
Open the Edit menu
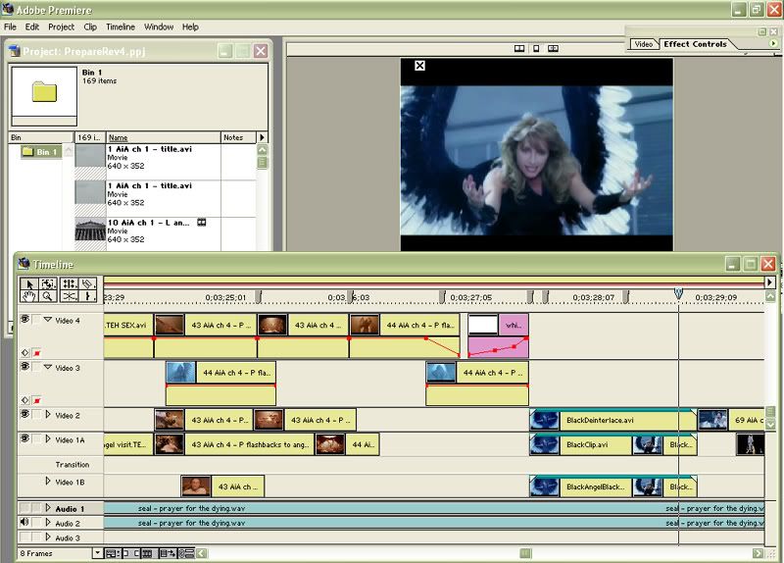pyautogui.click(x=32, y=27)
